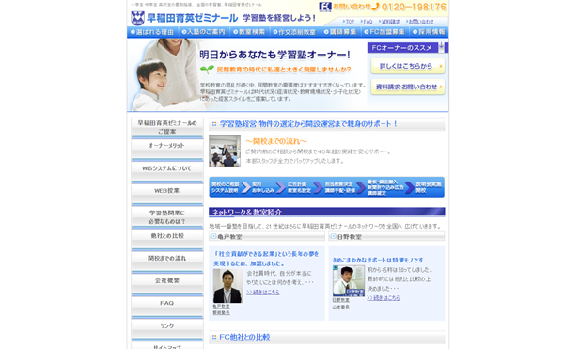The height and width of the screenshot is (349, 564).
Task: Click the 亀戸教室 section heading
Action: tap(267, 236)
